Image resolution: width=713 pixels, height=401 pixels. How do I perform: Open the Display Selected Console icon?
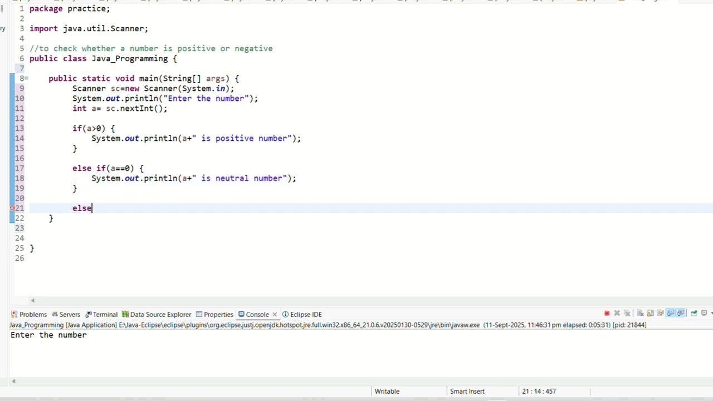(x=704, y=313)
